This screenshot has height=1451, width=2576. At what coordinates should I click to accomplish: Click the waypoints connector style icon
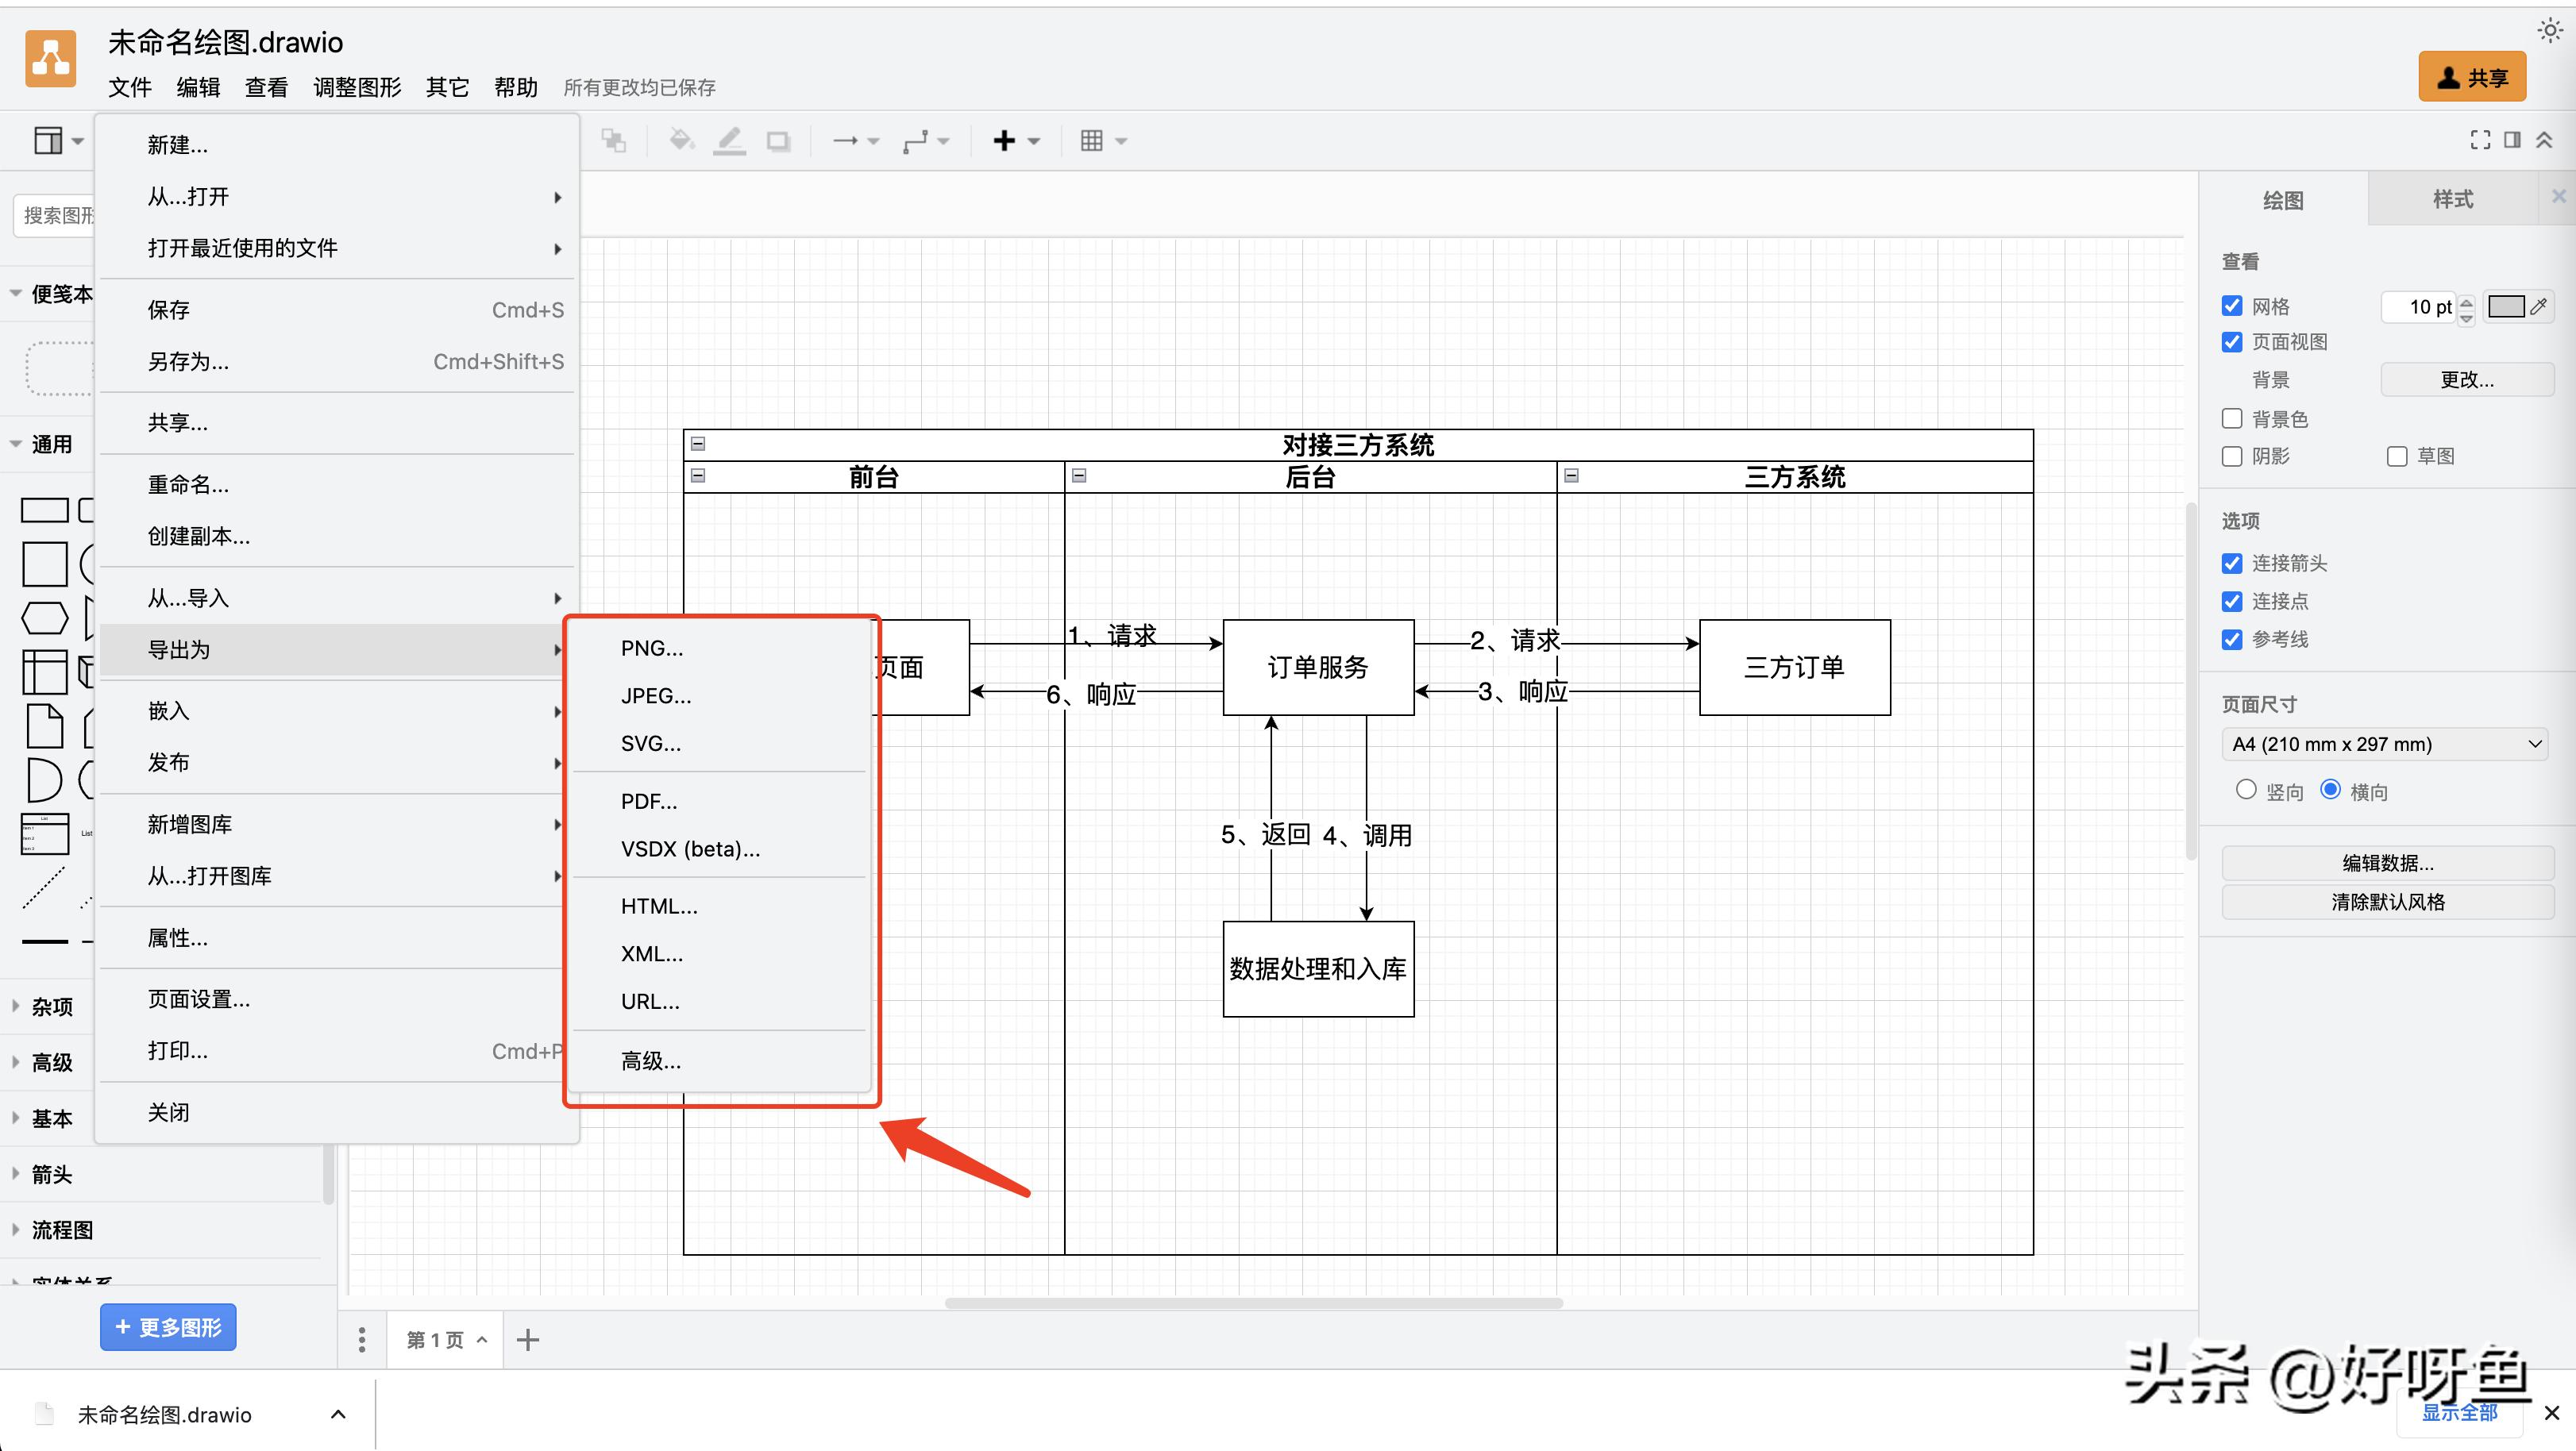tap(915, 141)
